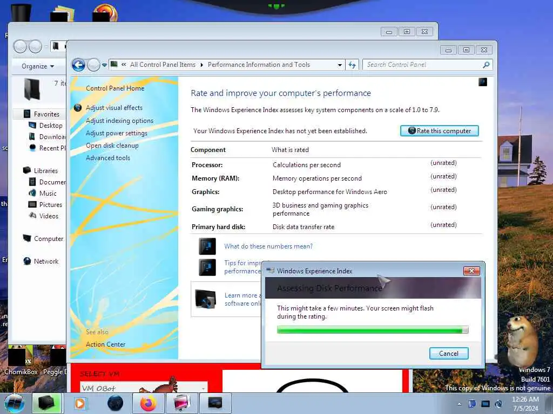Click Forward button in Explorer window
Viewport: 553px width, 414px height.
click(x=35, y=46)
